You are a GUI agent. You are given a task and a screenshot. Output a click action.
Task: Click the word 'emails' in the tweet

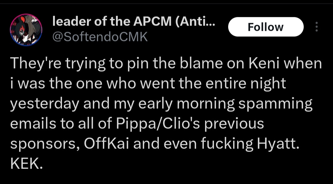33,123
